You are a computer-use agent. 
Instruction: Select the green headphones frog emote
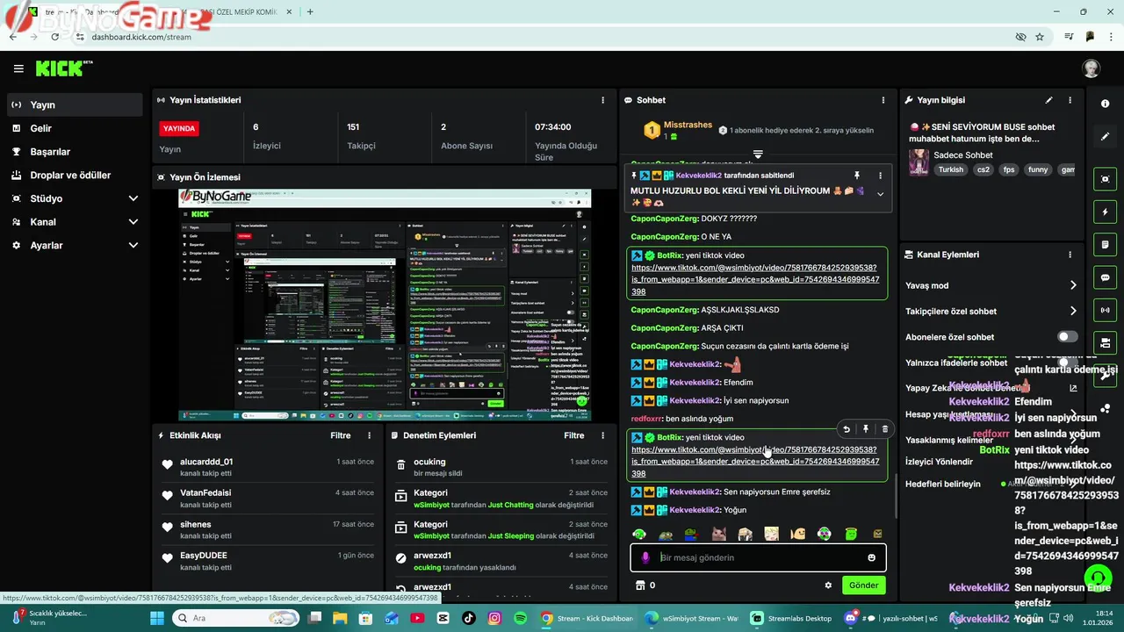click(x=639, y=534)
